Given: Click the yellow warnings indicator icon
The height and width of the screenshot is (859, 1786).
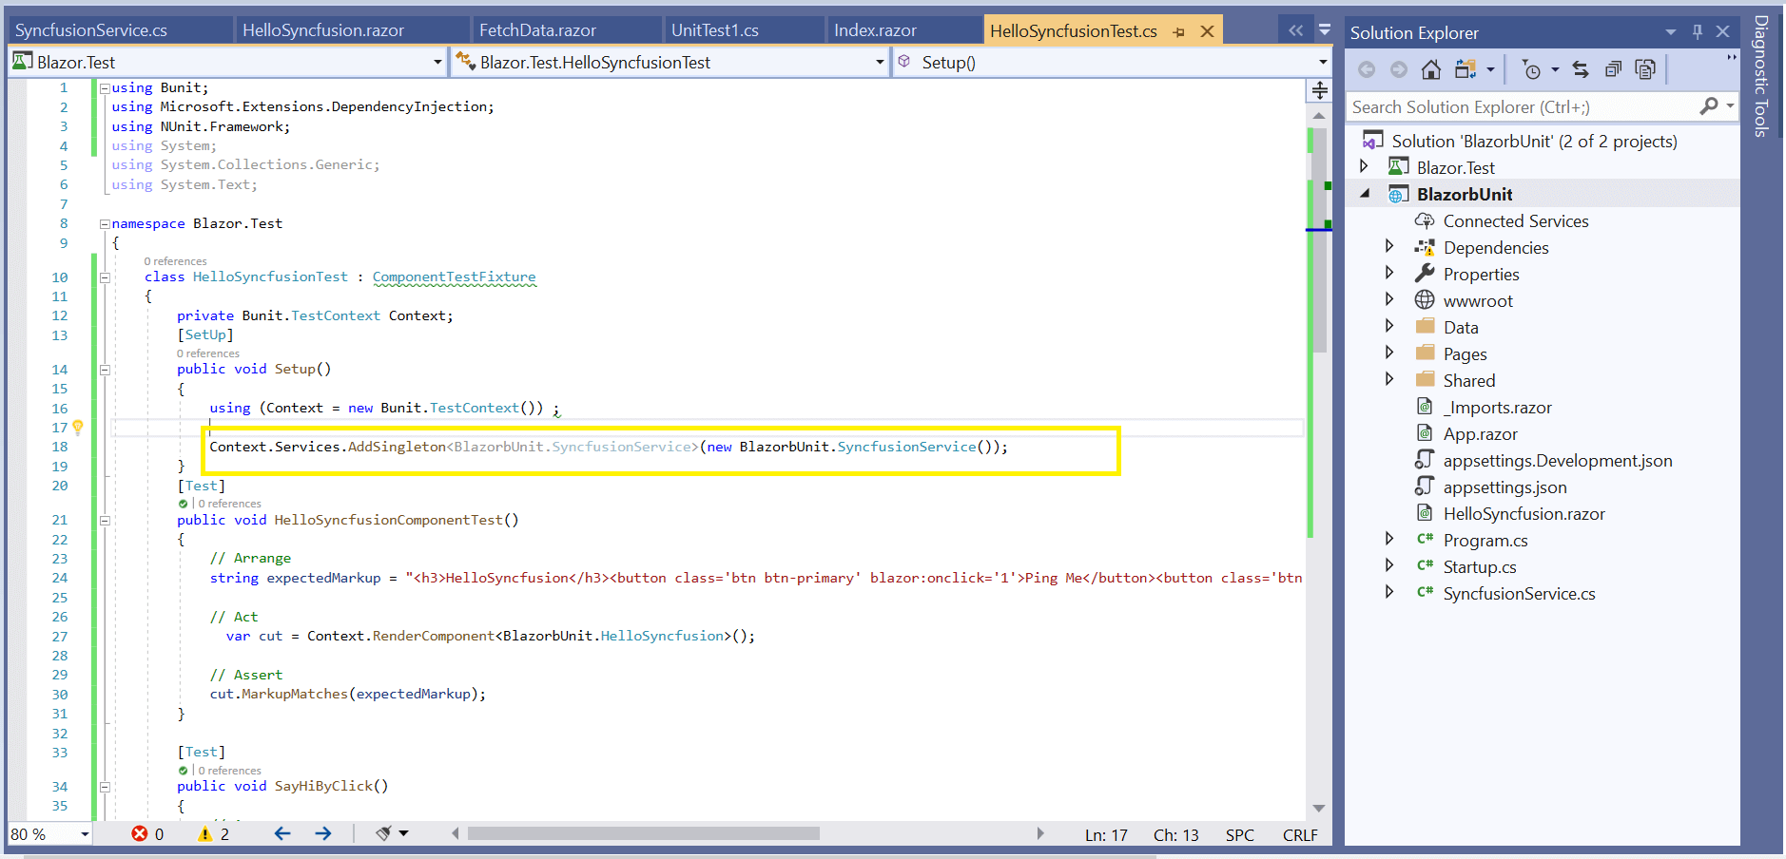Looking at the screenshot, I should pyautogui.click(x=204, y=833).
